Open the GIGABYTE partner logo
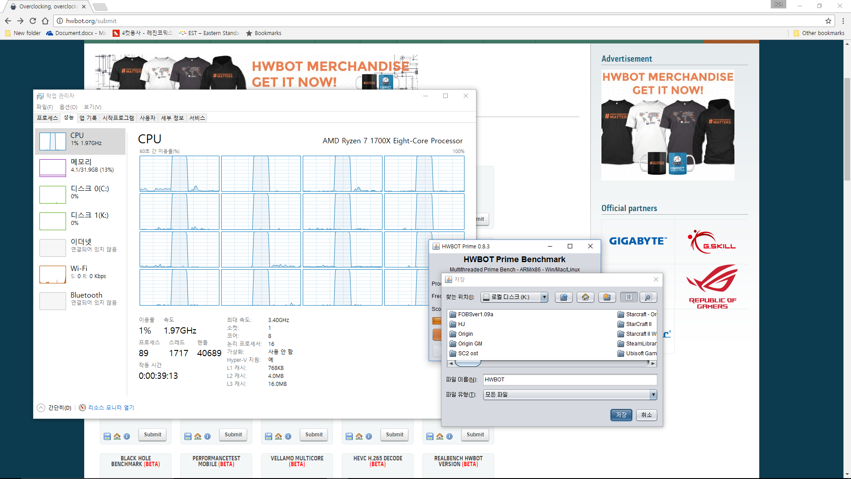Image resolution: width=851 pixels, height=479 pixels. 638,241
